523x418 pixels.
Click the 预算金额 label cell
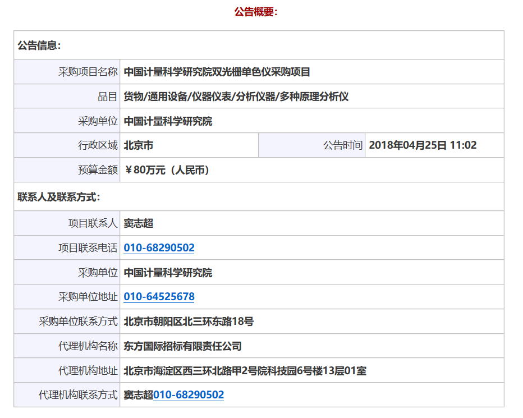[98, 170]
